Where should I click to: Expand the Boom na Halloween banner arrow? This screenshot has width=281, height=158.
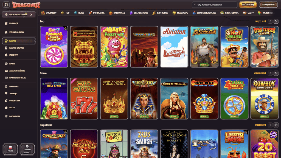click(x=31, y=15)
